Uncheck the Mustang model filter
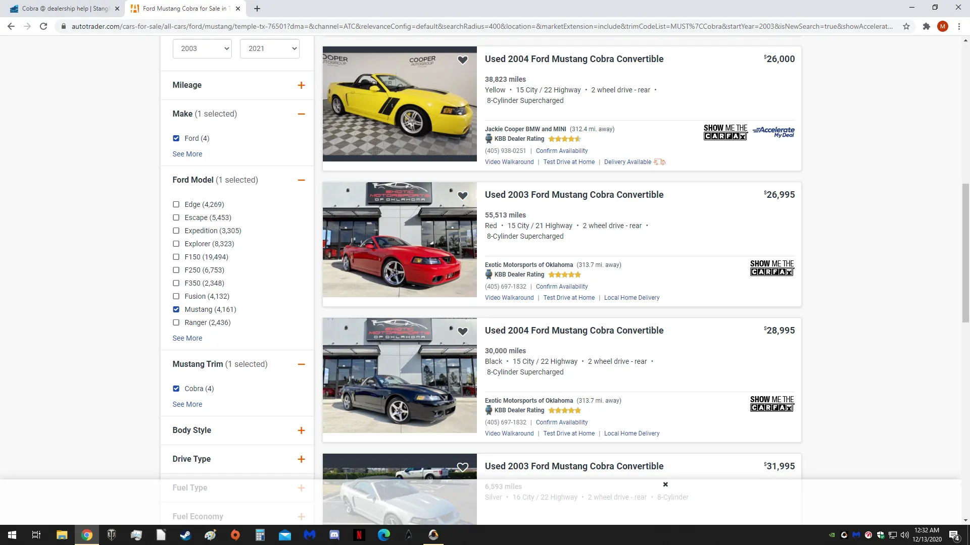The height and width of the screenshot is (545, 970). 176,309
